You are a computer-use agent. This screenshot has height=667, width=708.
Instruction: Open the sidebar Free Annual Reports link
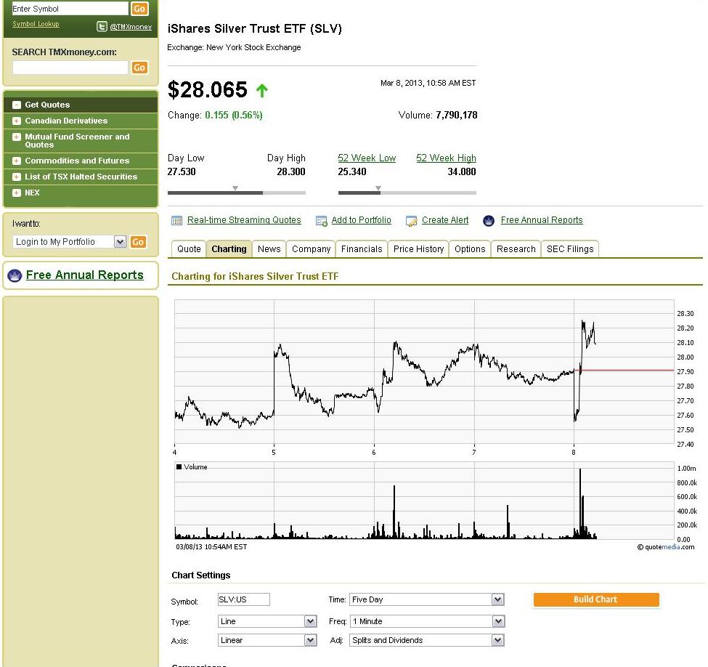coord(85,275)
